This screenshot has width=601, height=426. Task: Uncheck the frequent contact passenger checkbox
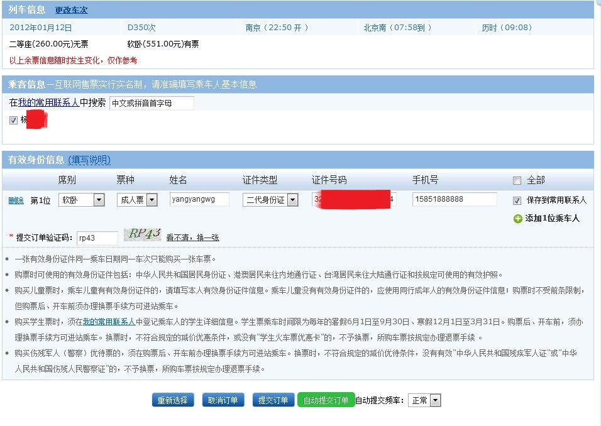[14, 120]
